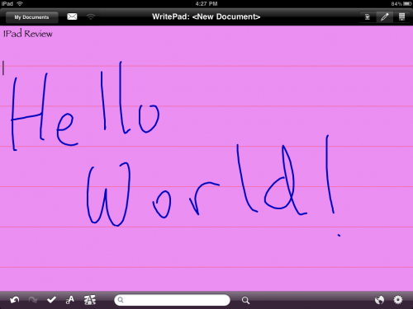The height and width of the screenshot is (309, 413).
Task: Tap the magnifier search button right of field
Action: click(245, 300)
